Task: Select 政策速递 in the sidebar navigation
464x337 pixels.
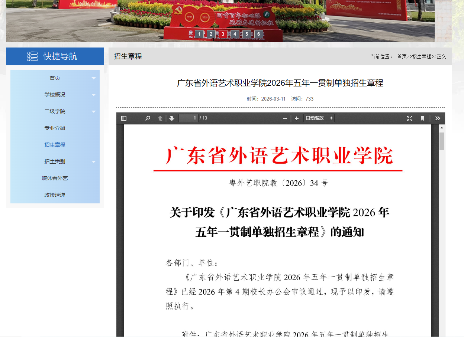Action: coord(55,195)
